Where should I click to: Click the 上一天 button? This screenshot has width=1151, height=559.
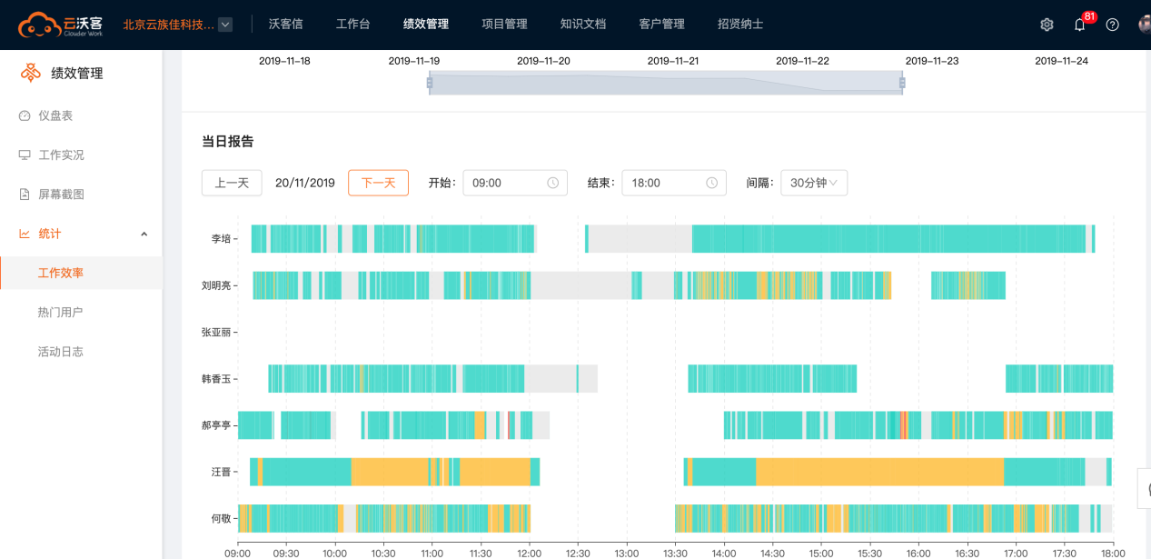coord(232,183)
